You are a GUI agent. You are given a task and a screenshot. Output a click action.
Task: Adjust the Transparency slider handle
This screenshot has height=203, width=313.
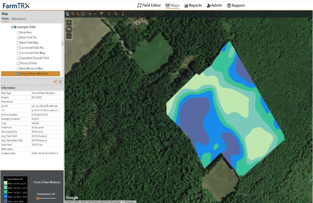tap(38, 198)
